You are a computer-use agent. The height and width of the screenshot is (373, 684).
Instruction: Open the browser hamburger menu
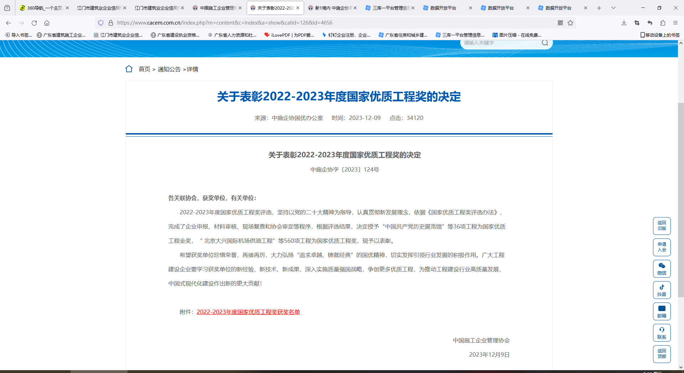point(675,23)
